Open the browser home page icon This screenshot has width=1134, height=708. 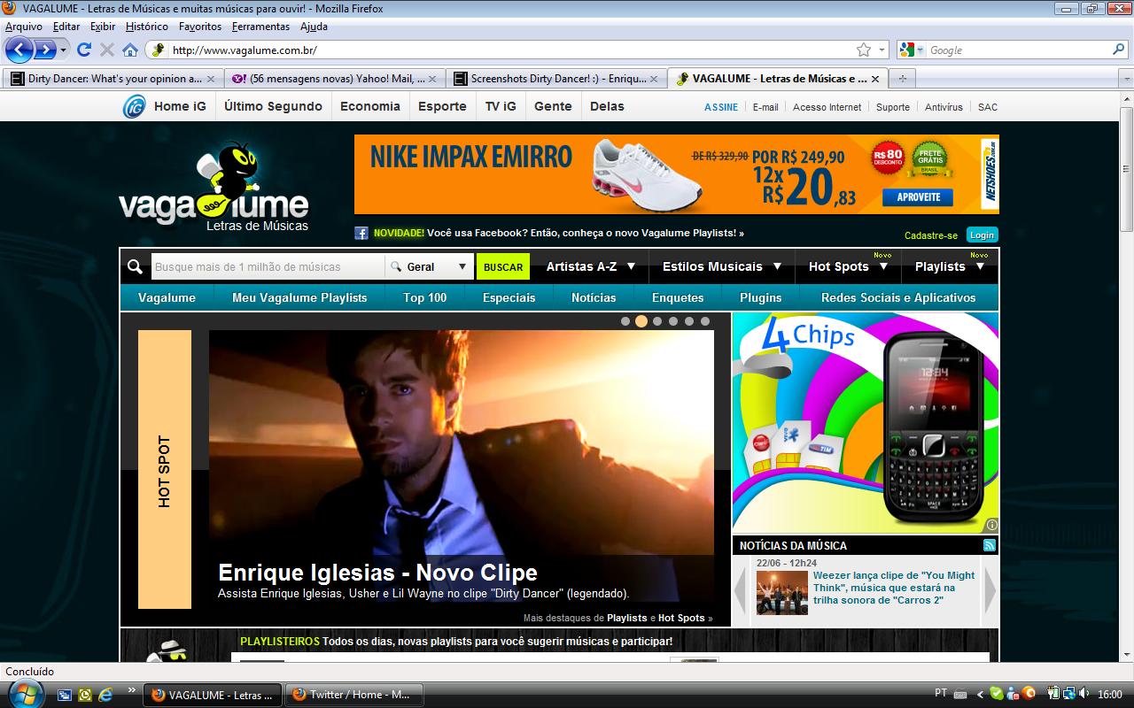[x=130, y=50]
